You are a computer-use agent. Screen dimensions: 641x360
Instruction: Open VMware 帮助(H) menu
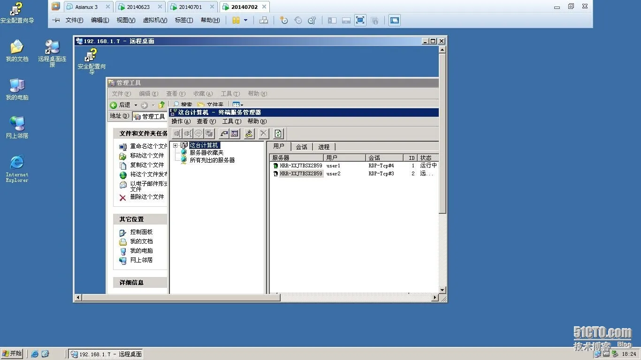(210, 20)
